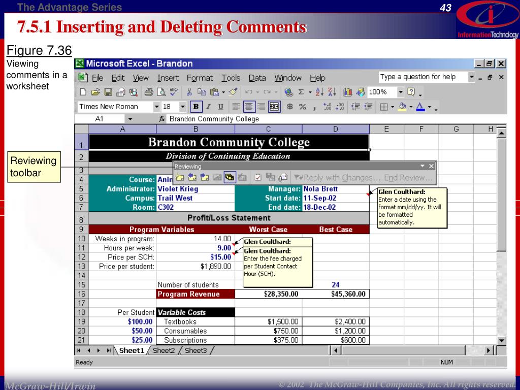Toggle Show All Comments on Reviewing toolbar
Image resolution: width=520 pixels, height=390 pixels.
(230, 177)
